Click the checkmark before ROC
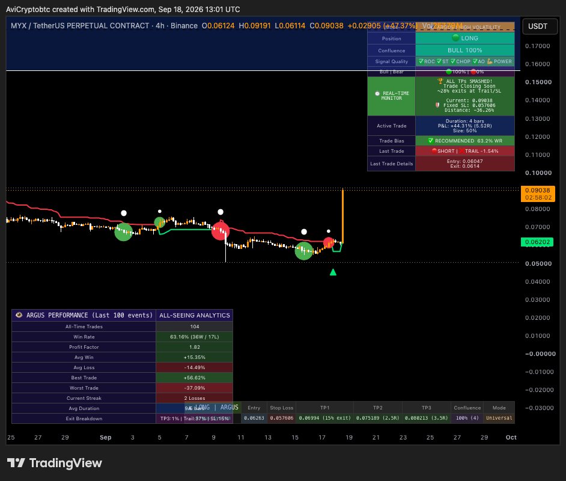This screenshot has width=566, height=481. 421,61
